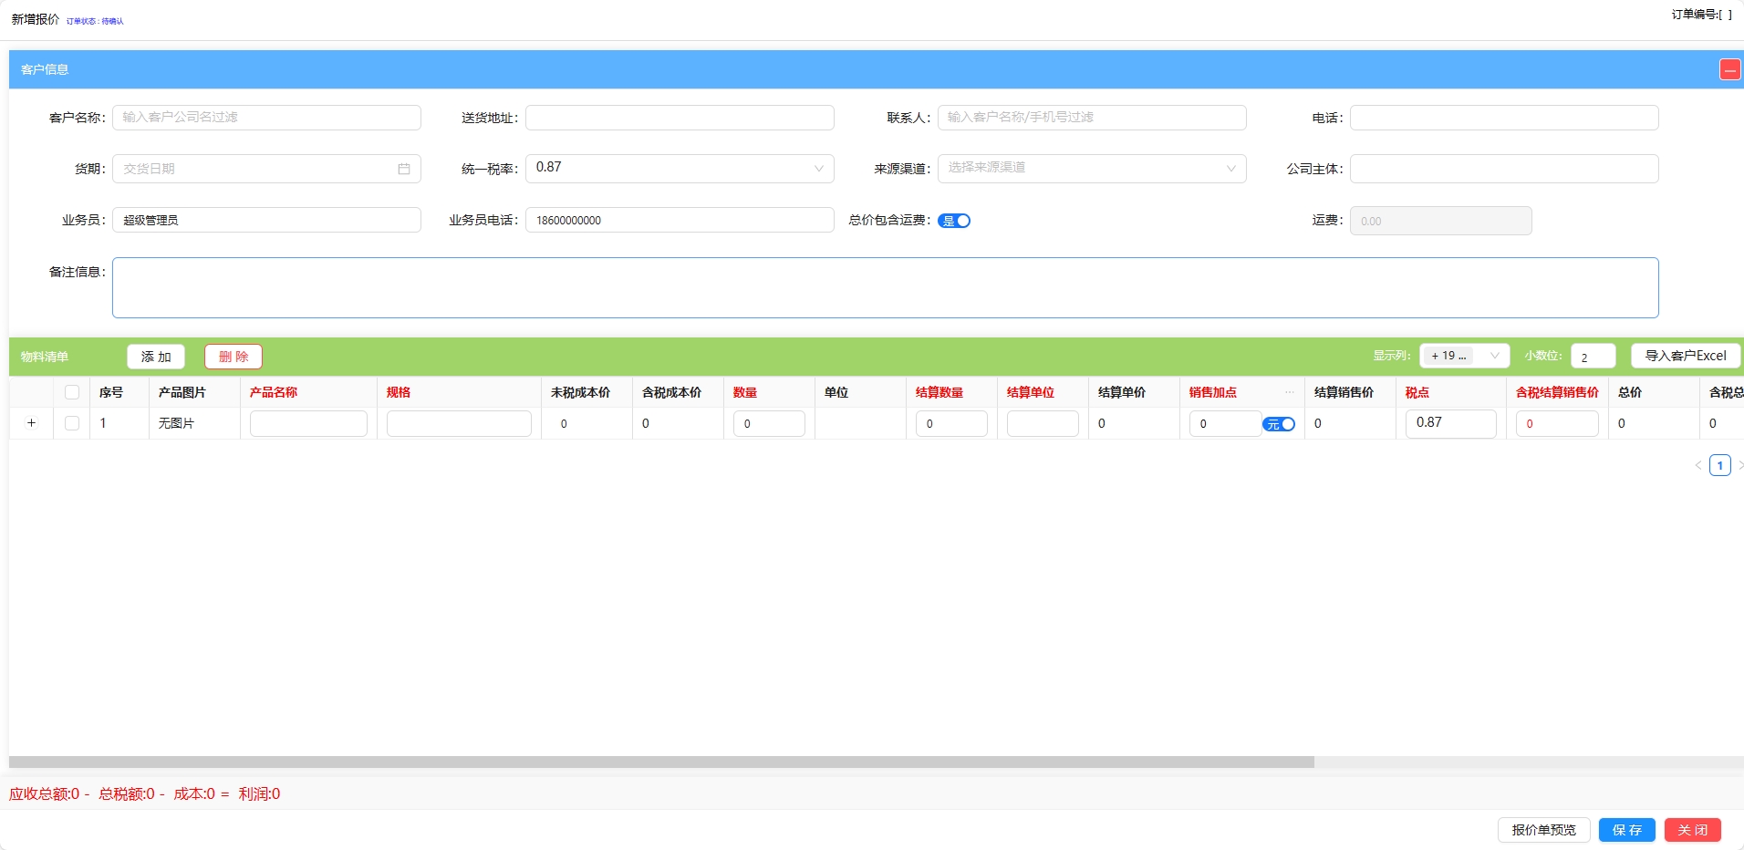Click the 订单状态 status text
This screenshot has height=850, width=1744.
(95, 21)
